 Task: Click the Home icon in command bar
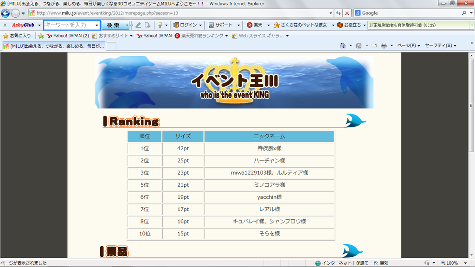click(x=343, y=45)
